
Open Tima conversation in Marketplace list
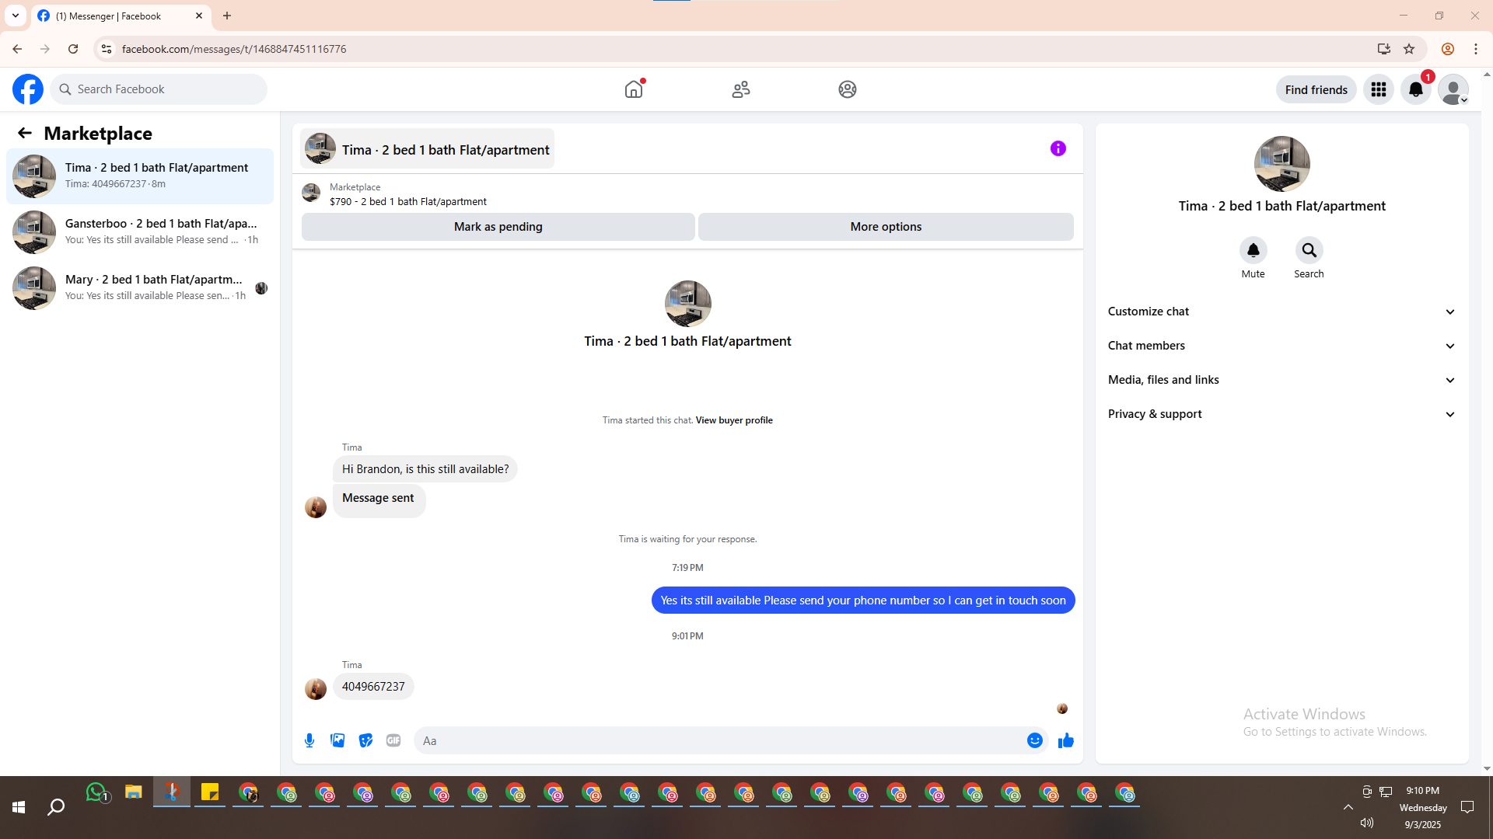(140, 176)
